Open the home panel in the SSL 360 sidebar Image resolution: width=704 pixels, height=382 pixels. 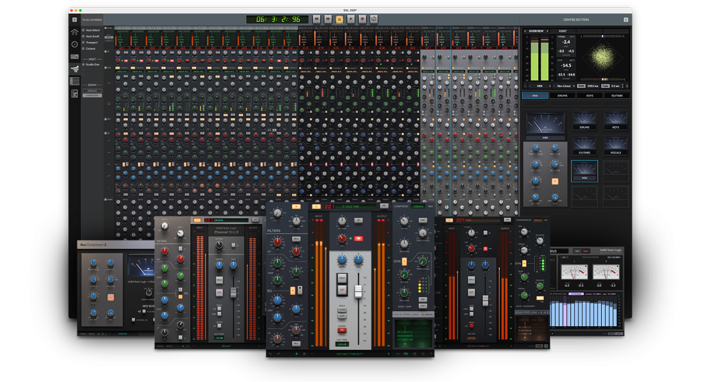tap(75, 32)
